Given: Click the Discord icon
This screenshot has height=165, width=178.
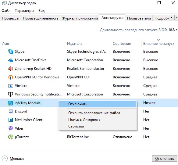Looking at the screenshot, I should [11, 111].
